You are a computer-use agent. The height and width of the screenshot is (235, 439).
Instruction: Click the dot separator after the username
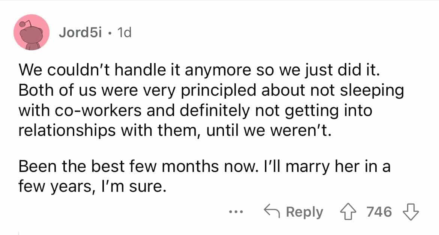tap(108, 33)
